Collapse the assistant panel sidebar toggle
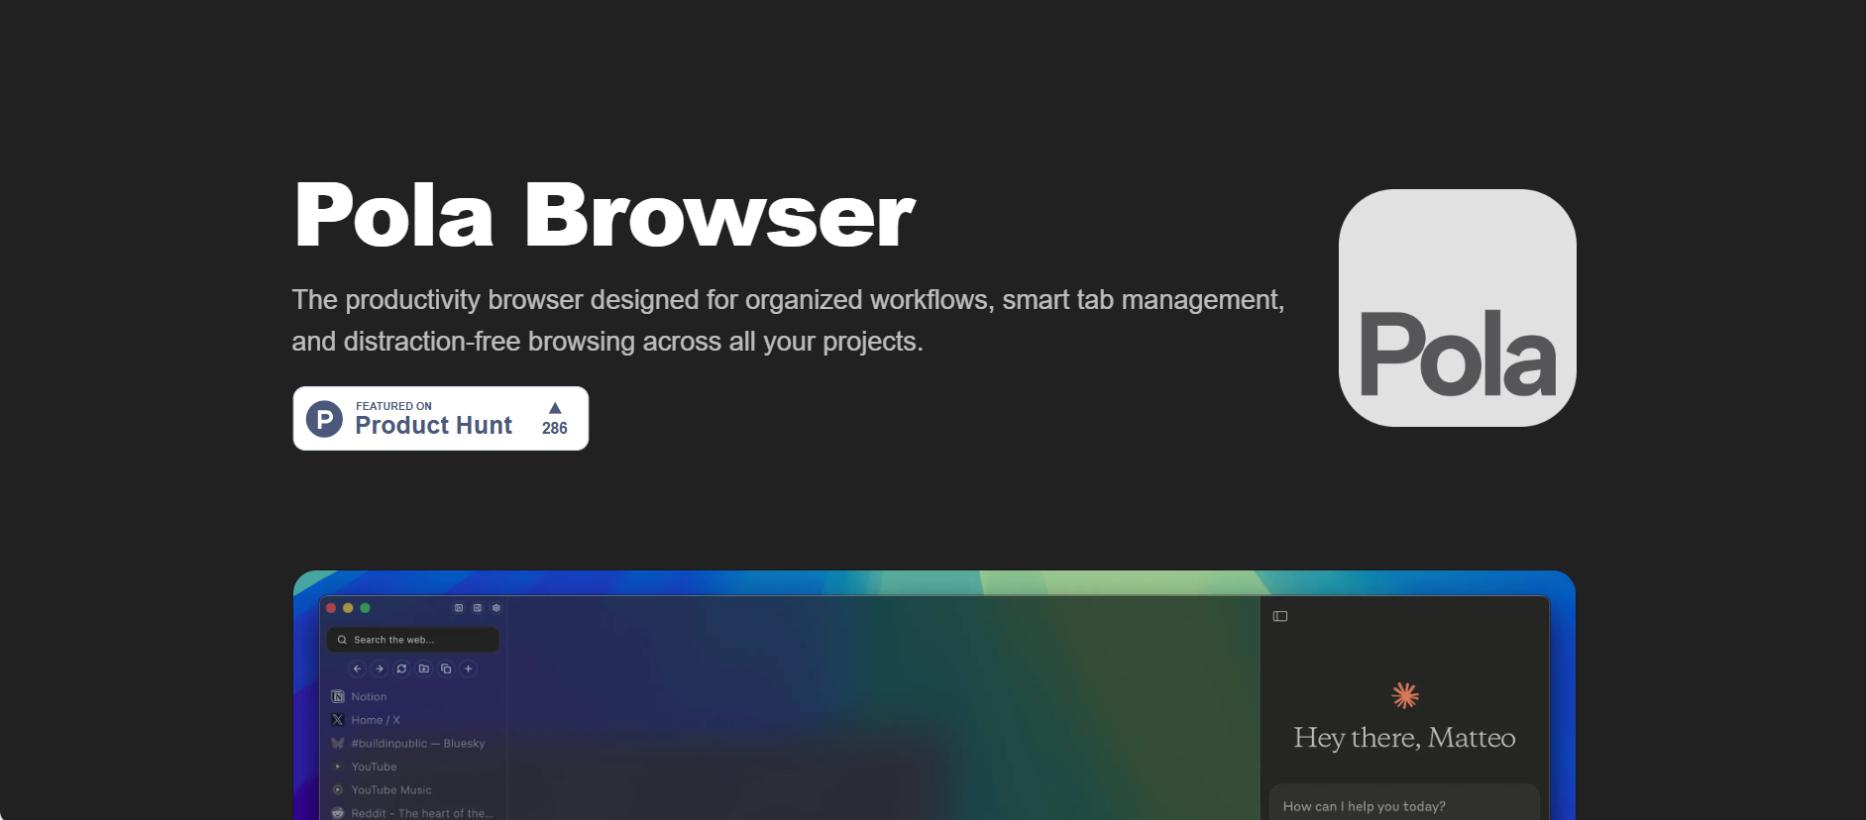The height and width of the screenshot is (820, 1866). [x=1280, y=616]
